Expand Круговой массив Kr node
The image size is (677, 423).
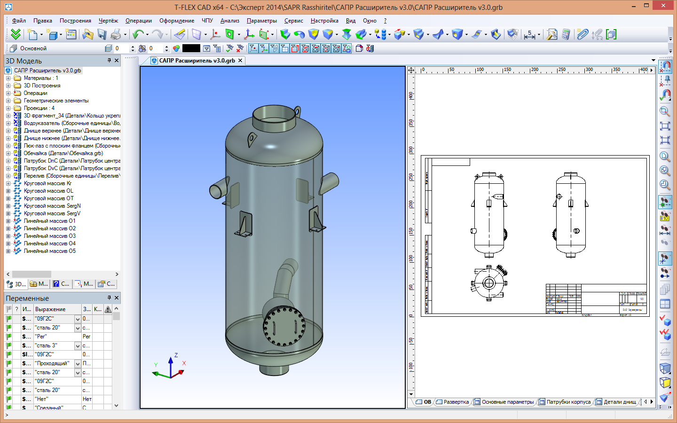[x=8, y=183]
